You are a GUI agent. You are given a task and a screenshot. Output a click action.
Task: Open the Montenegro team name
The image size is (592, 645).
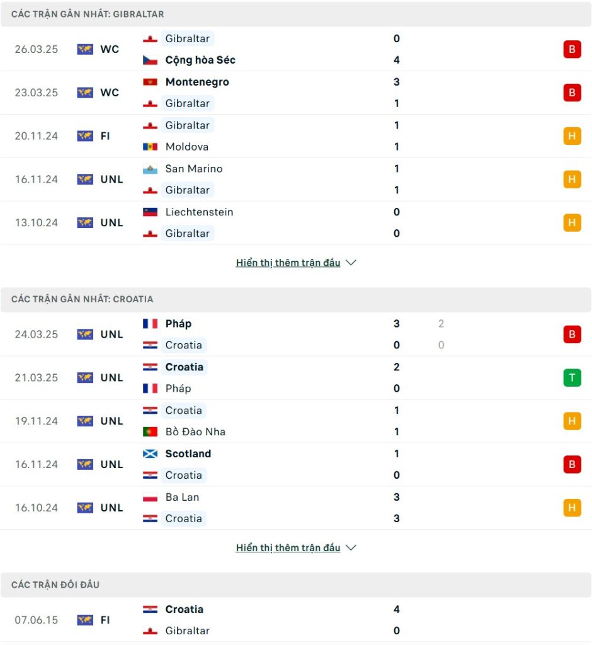pos(197,82)
